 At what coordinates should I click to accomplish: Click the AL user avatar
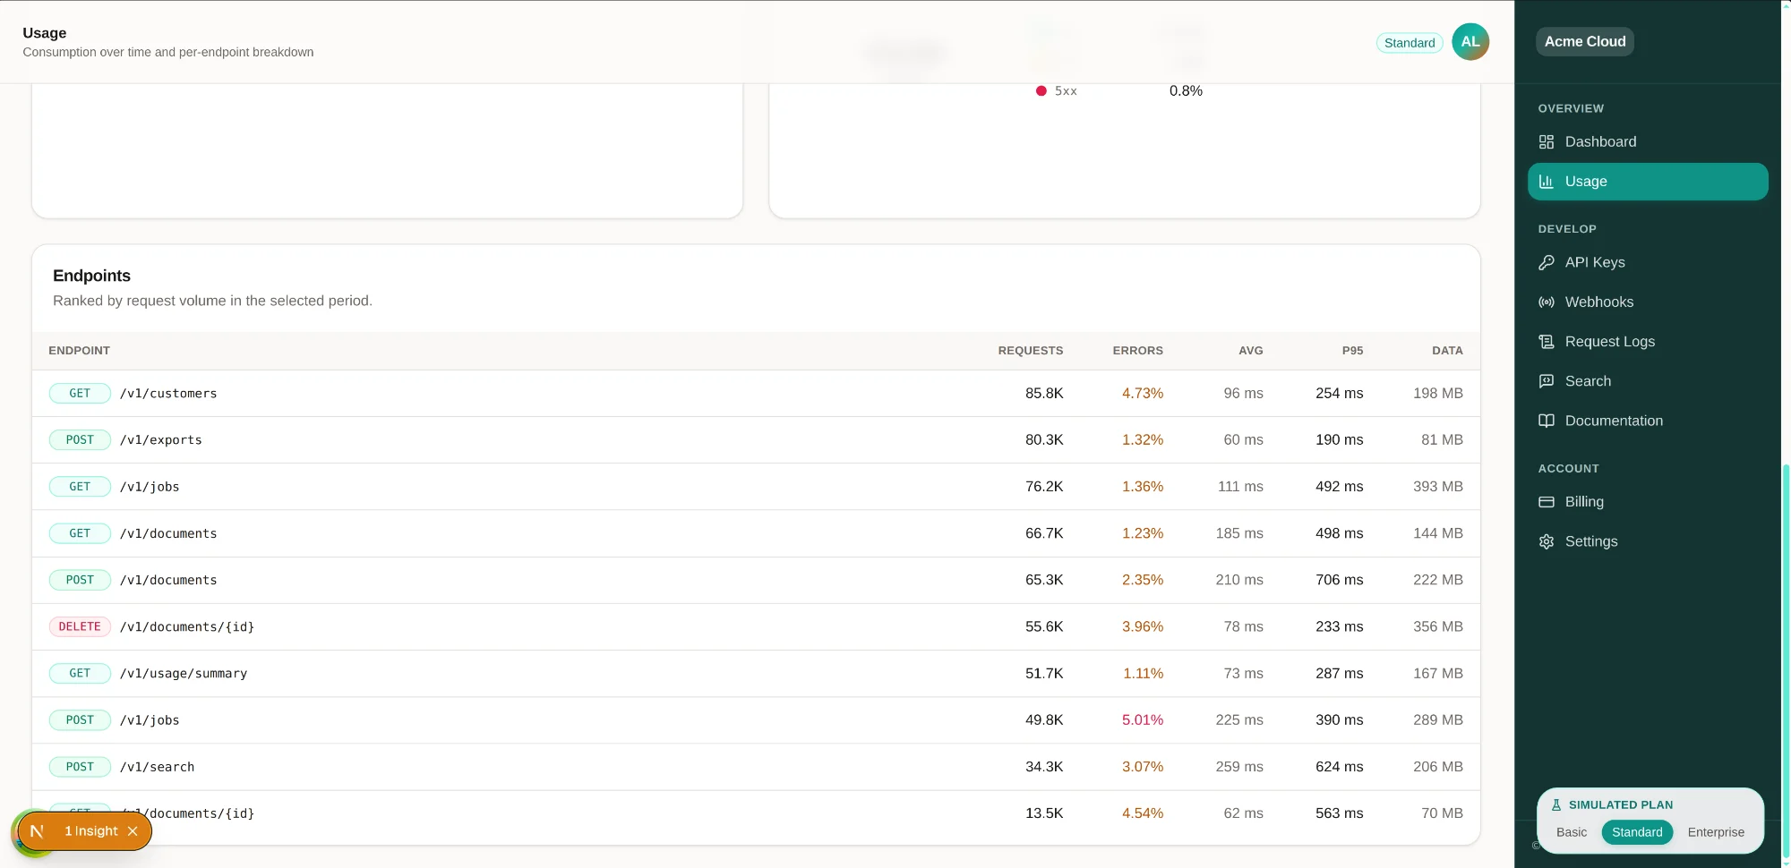click(x=1470, y=42)
